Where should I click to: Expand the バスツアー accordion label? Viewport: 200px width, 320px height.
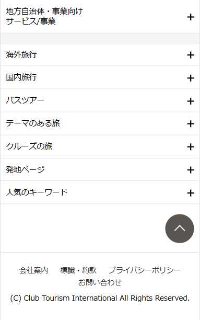pyautogui.click(x=25, y=100)
